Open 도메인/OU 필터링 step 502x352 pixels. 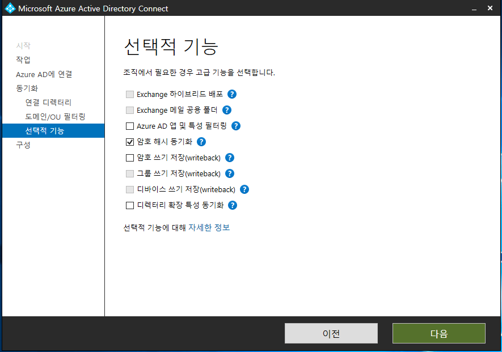pos(55,116)
